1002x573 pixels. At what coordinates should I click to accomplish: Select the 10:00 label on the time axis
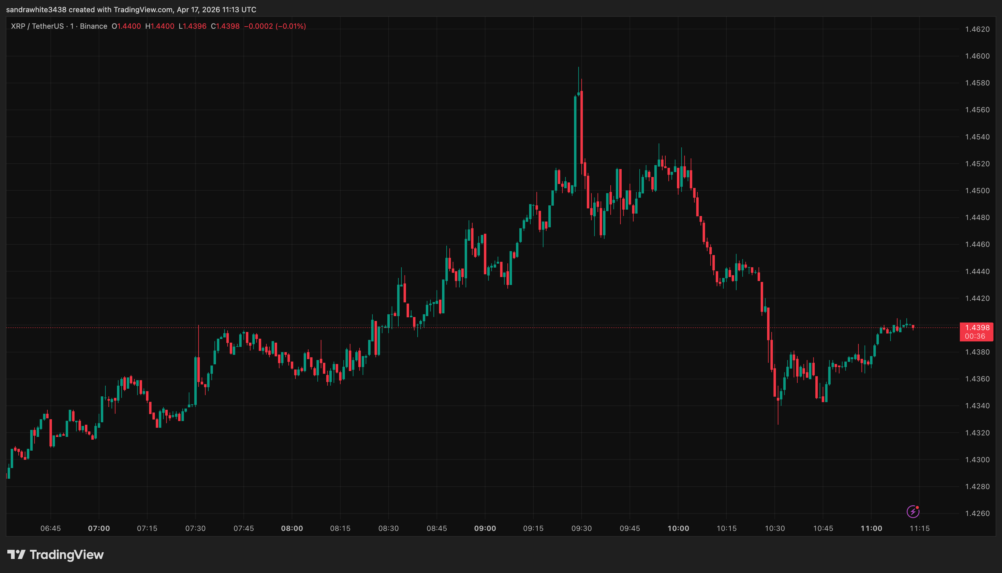tap(679, 528)
